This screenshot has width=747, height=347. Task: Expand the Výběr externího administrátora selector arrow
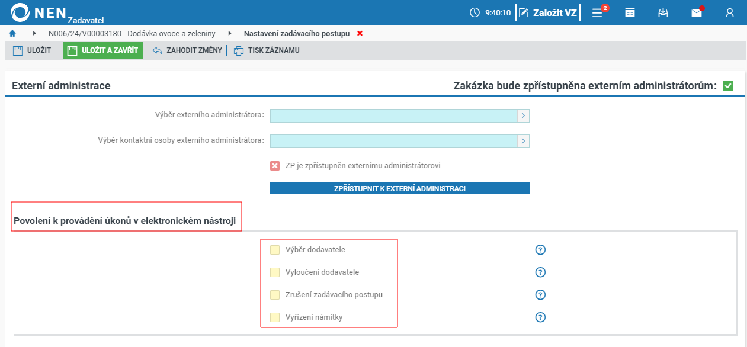click(x=523, y=116)
